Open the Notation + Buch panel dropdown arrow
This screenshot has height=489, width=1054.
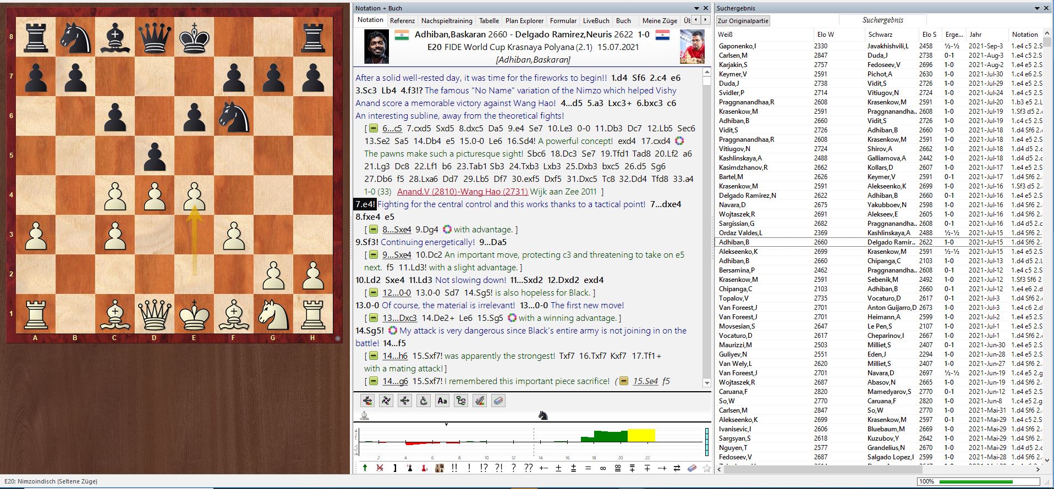(696, 8)
